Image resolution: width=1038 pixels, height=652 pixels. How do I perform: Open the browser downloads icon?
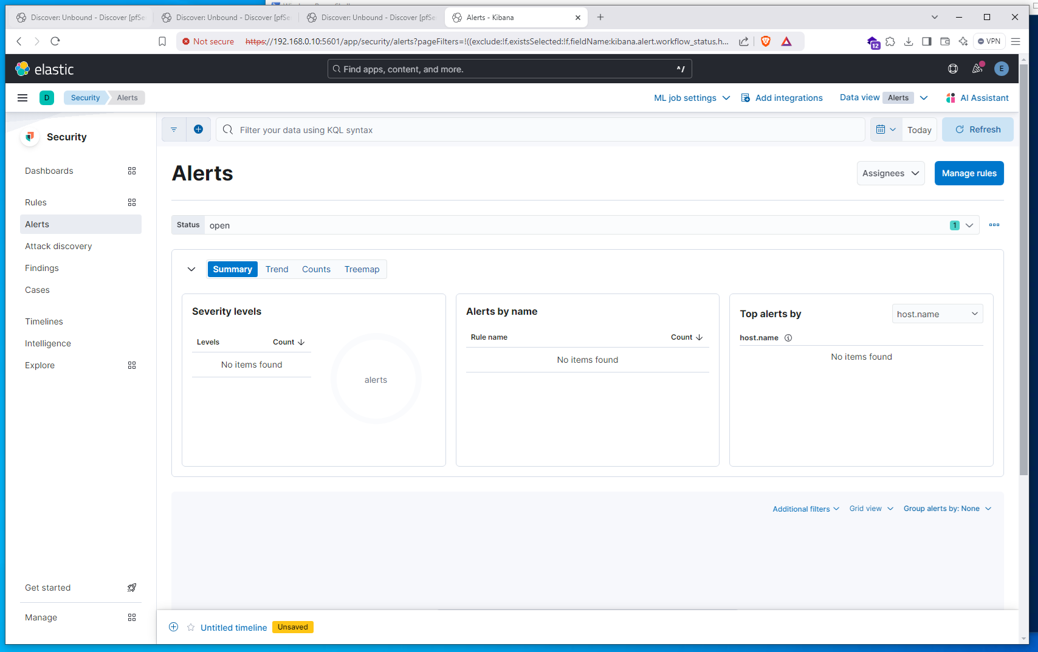pos(909,41)
